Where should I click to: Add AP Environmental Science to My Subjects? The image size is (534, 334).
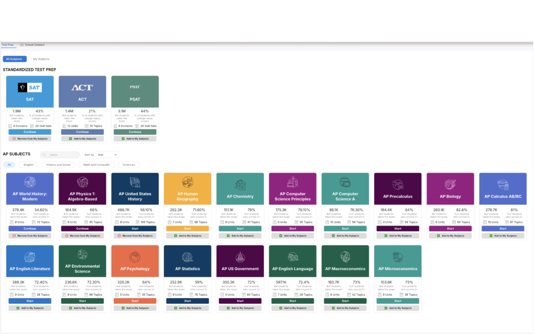82,308
